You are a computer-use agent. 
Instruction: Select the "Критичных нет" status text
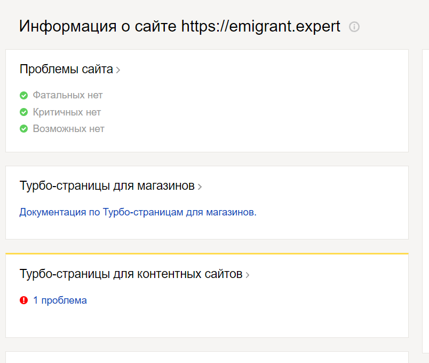pos(67,112)
